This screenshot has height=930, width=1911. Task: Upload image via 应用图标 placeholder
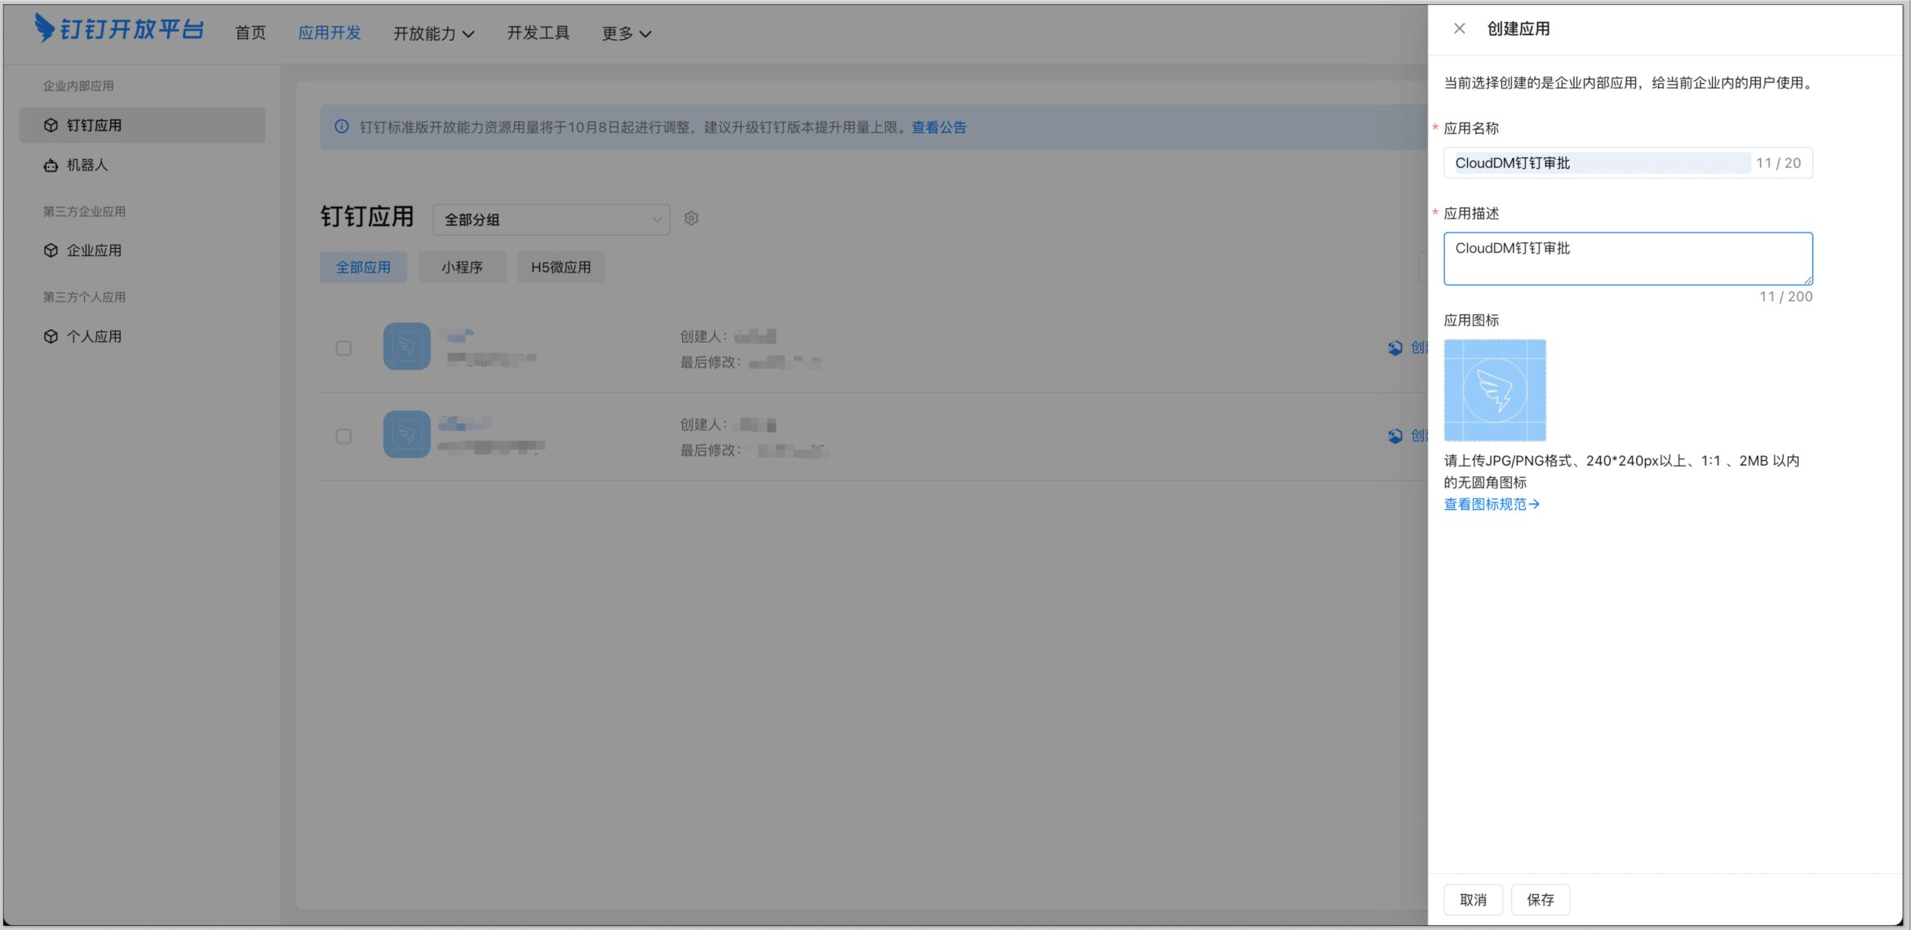(1494, 390)
